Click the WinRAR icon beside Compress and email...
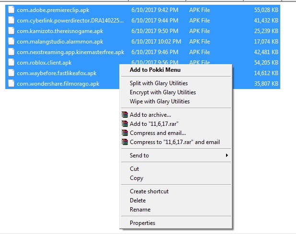This screenshot has width=296, height=234. tap(125, 133)
